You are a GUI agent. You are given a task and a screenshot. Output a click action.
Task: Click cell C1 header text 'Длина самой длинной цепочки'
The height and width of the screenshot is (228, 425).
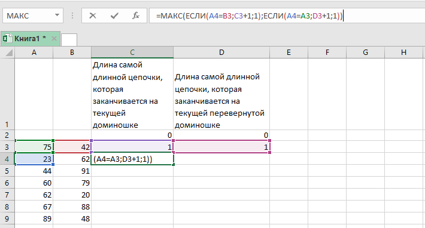132,94
